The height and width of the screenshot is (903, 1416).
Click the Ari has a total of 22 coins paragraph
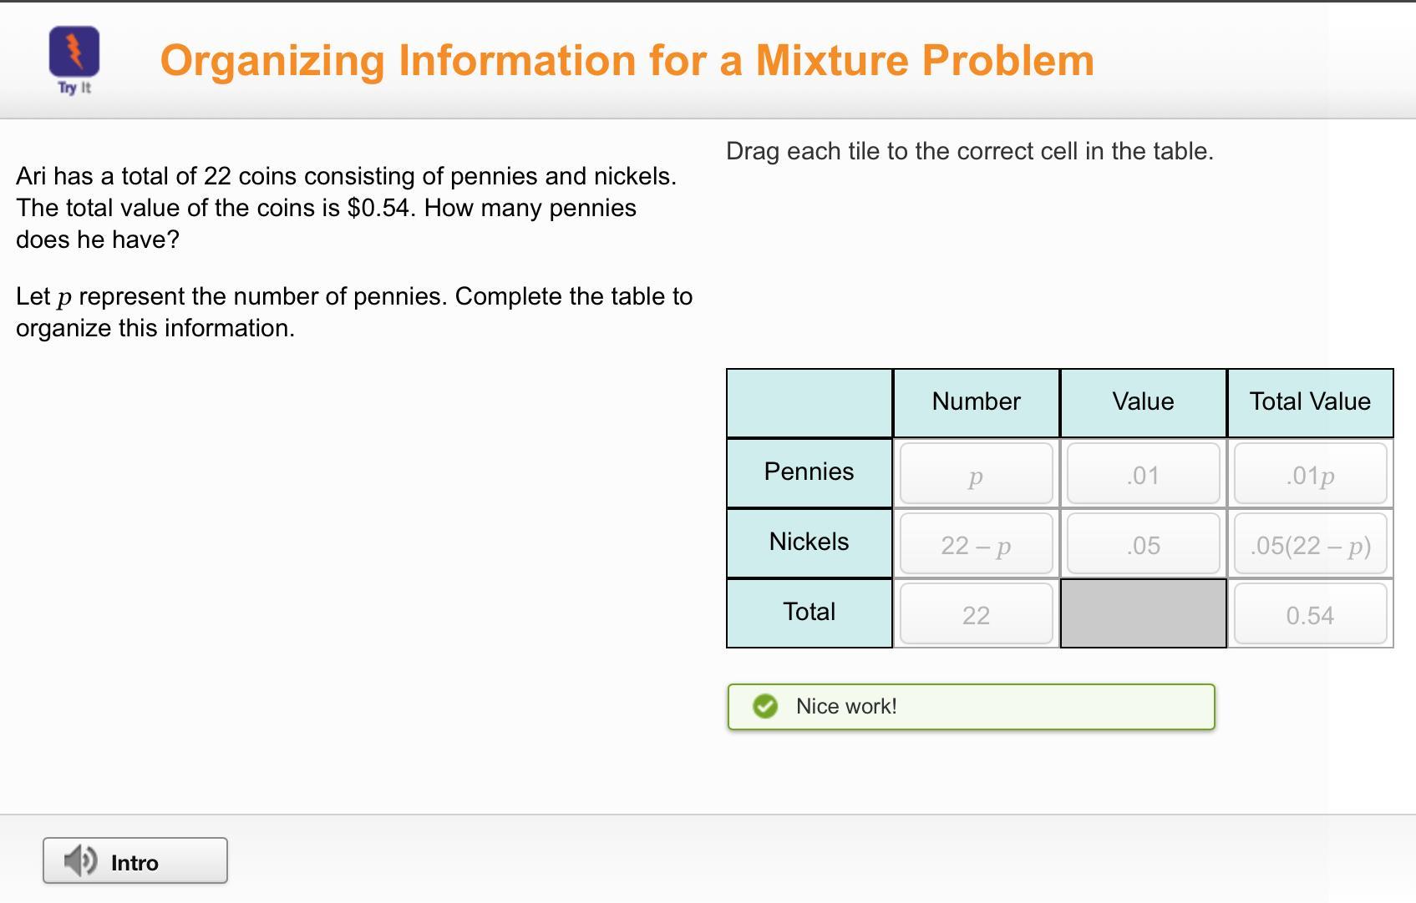347,208
